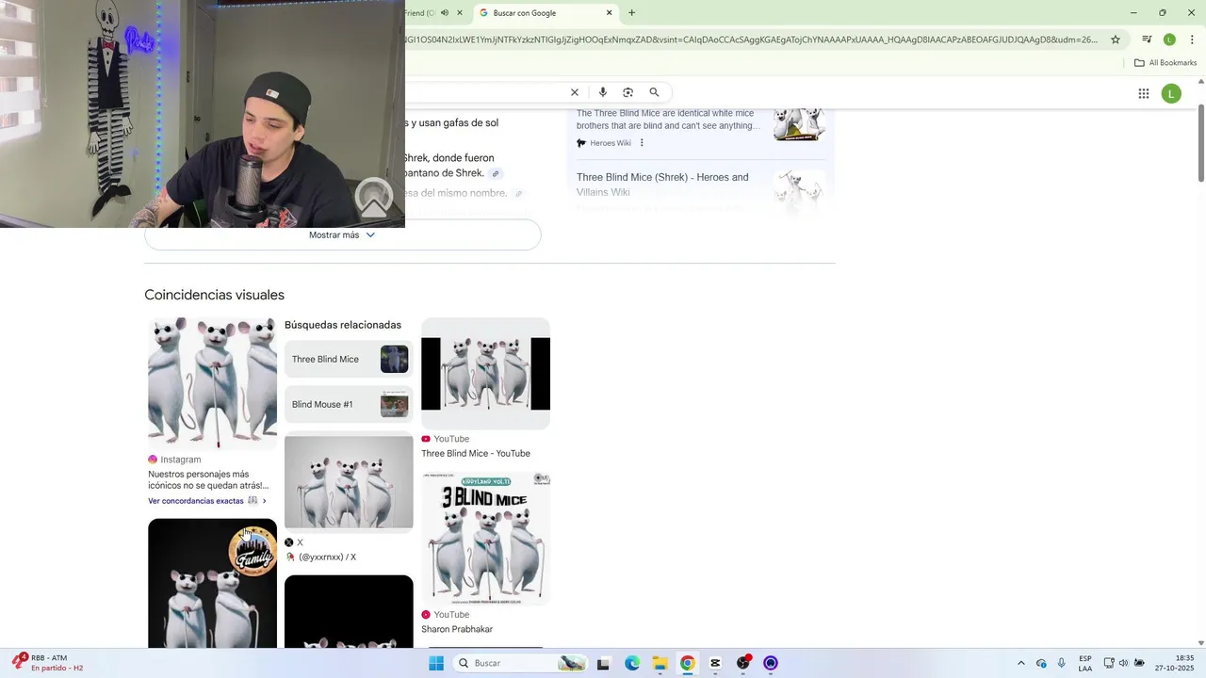This screenshot has height=678, width=1206.
Task: Click the Coincidencias visuales heading
Action: tap(215, 295)
